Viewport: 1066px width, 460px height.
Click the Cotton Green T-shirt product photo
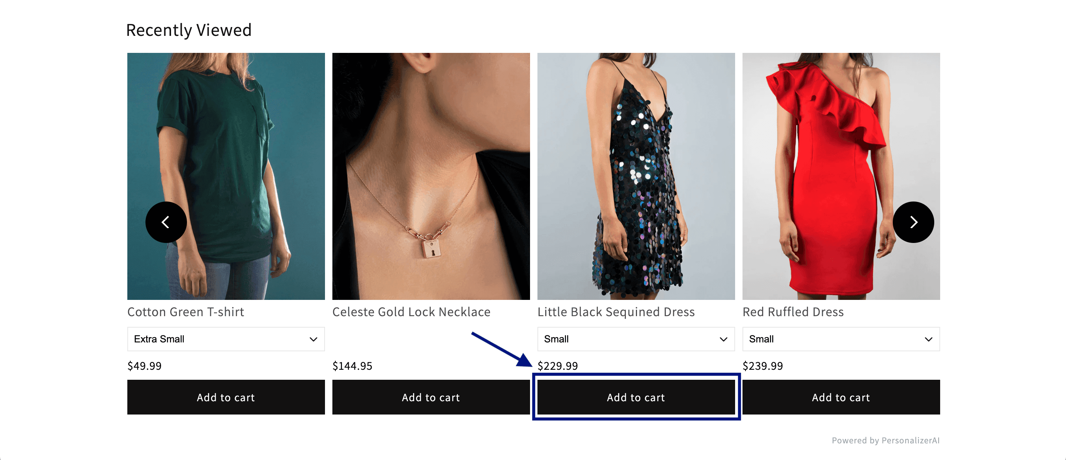[225, 176]
